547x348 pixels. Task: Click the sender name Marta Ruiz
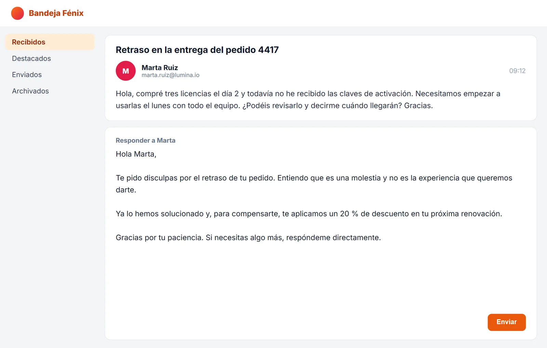point(160,68)
